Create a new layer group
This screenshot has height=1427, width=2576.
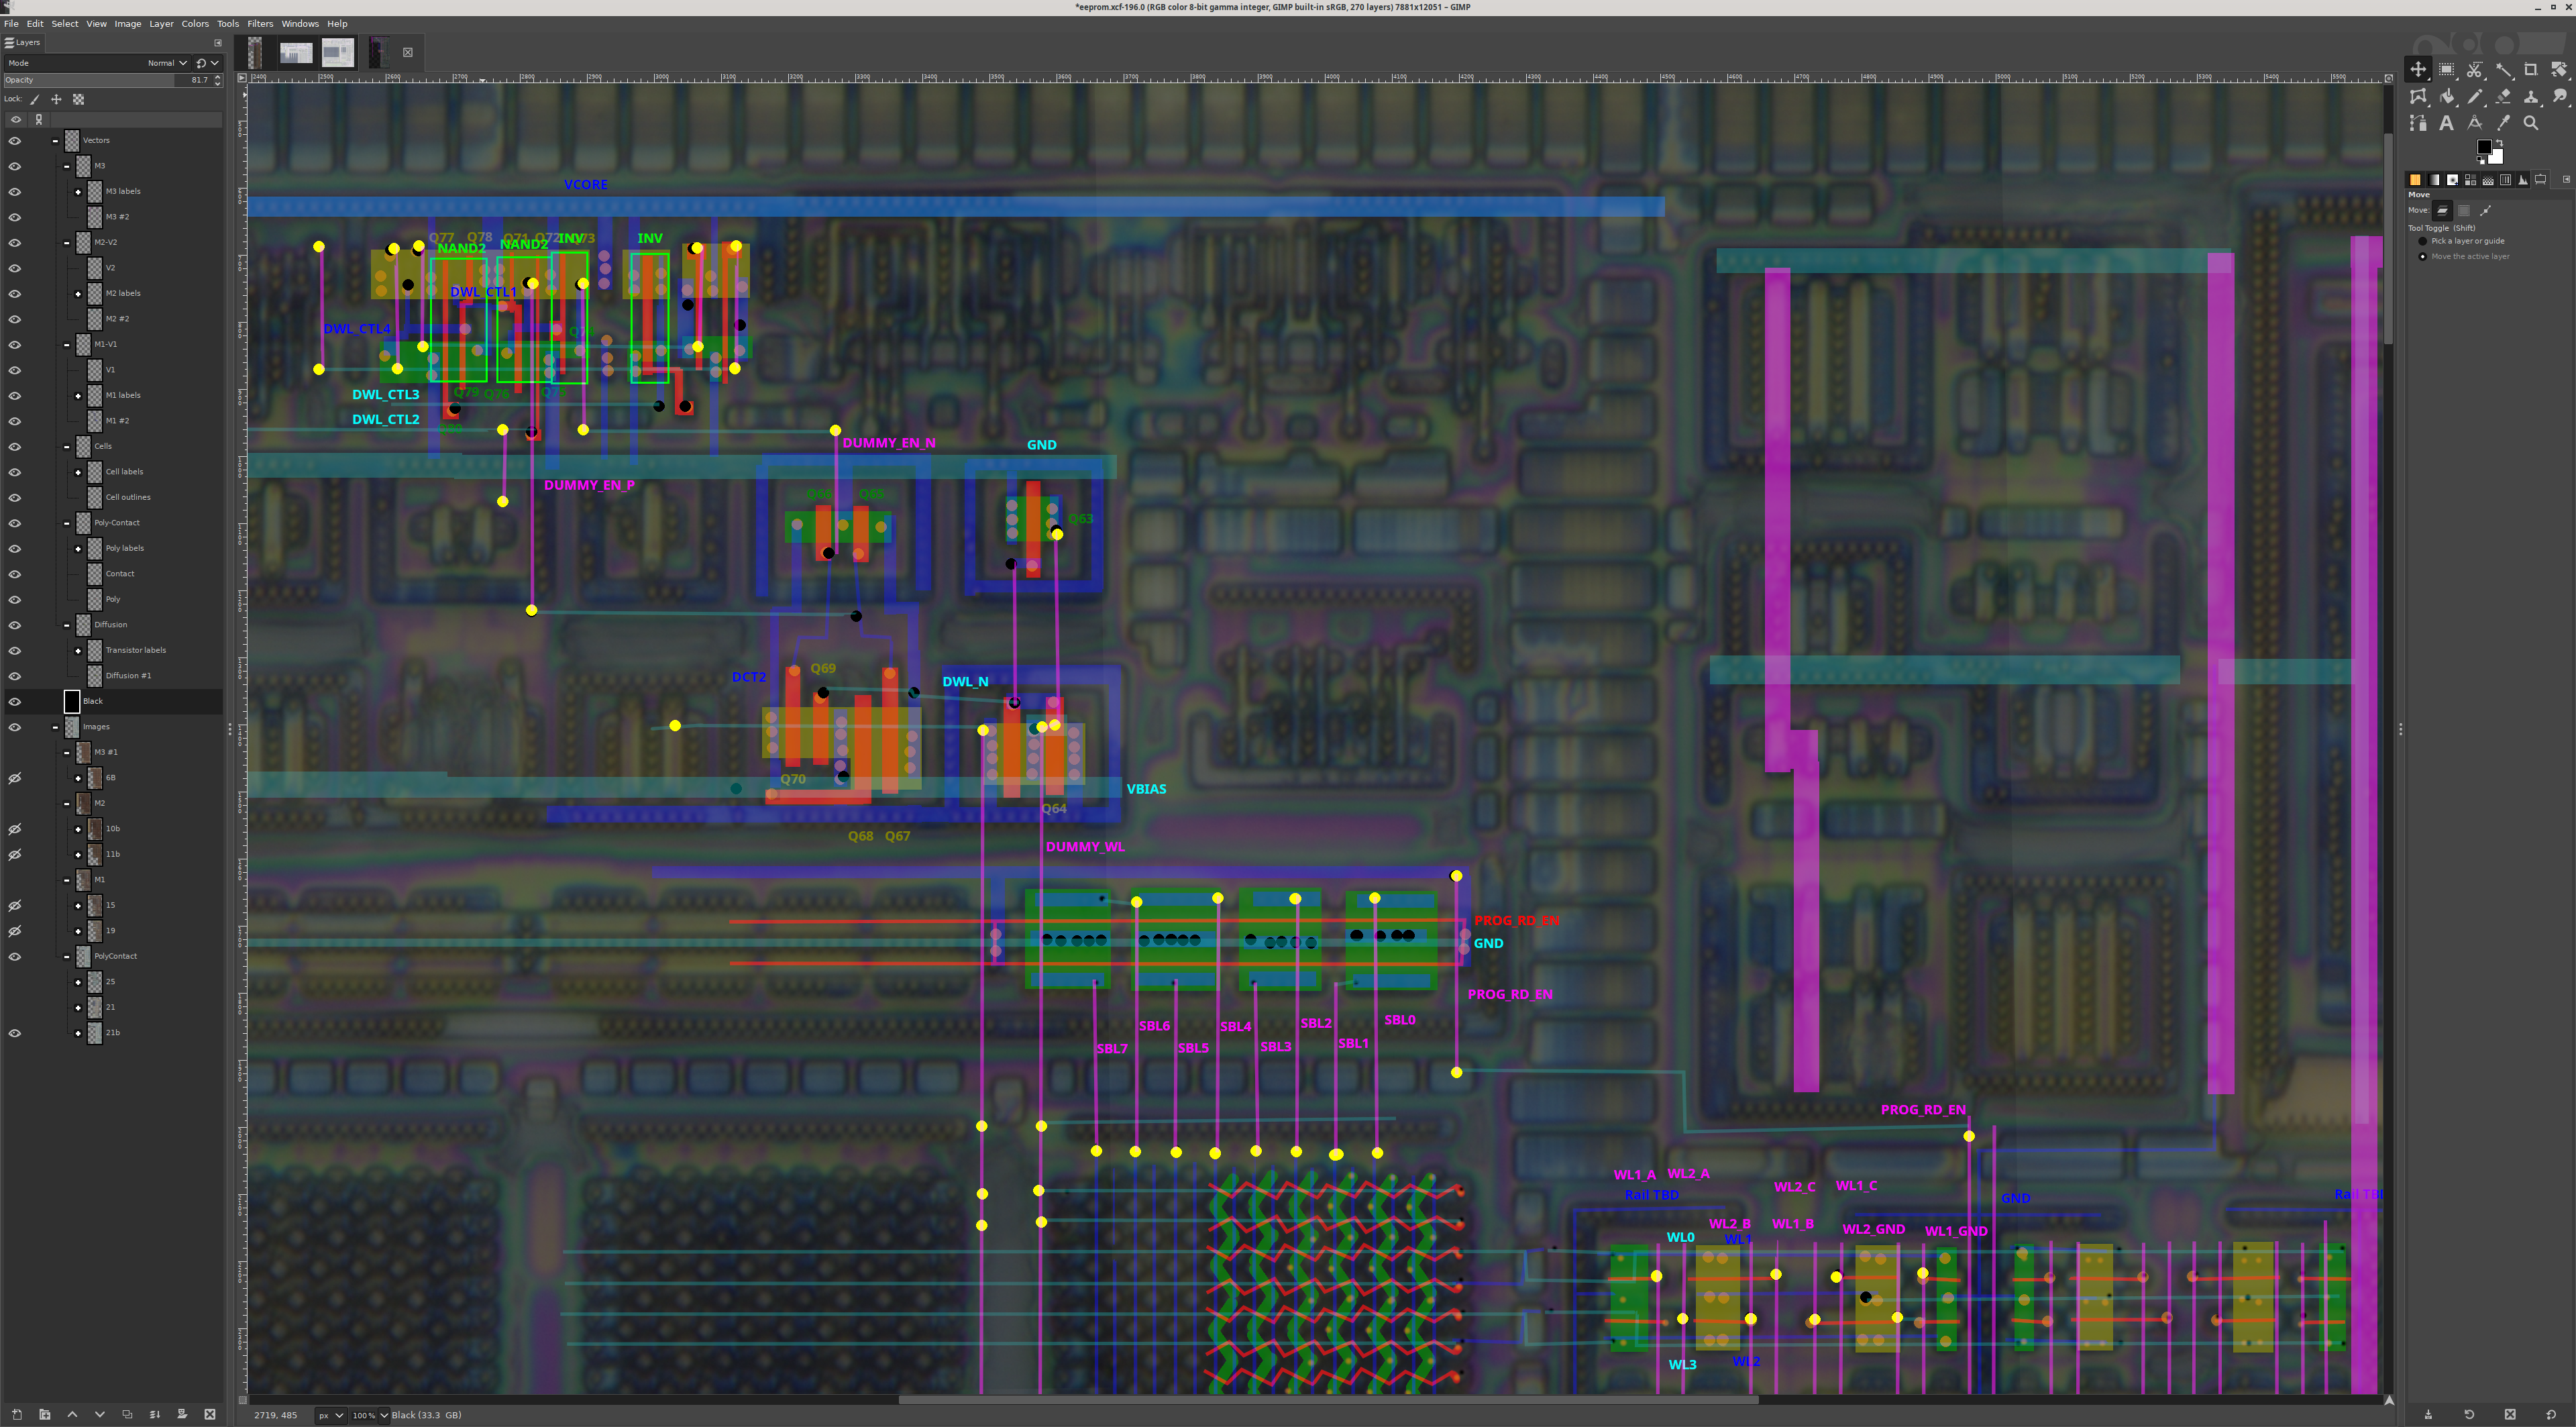pos(44,1414)
